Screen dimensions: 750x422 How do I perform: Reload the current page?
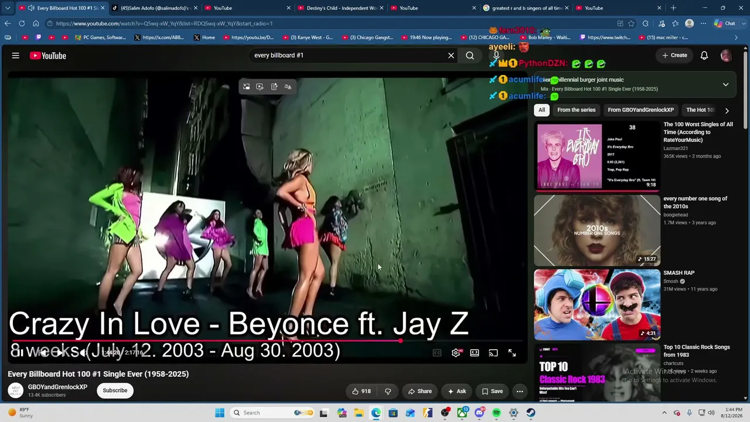tap(22, 23)
